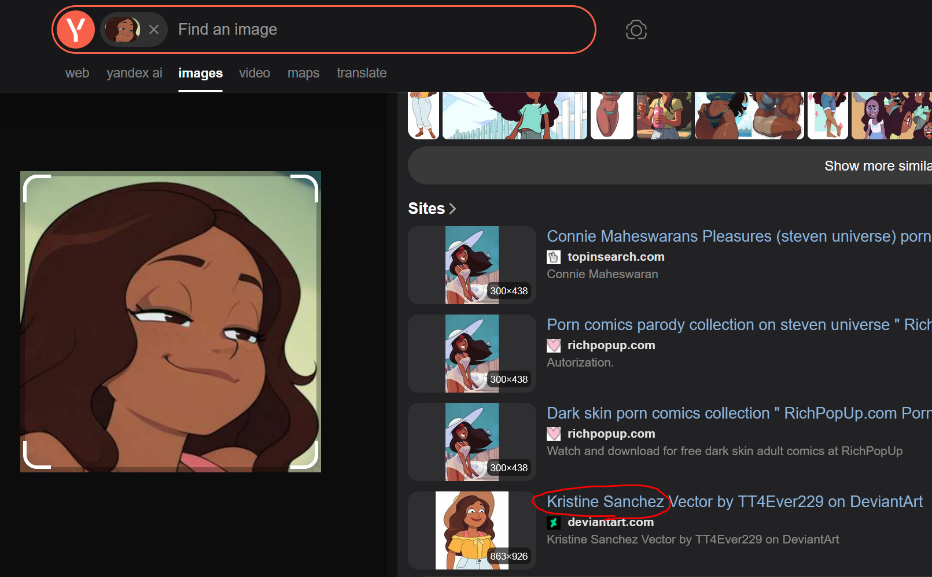Open the 'Dark skin porn comics collection' title

pos(739,413)
